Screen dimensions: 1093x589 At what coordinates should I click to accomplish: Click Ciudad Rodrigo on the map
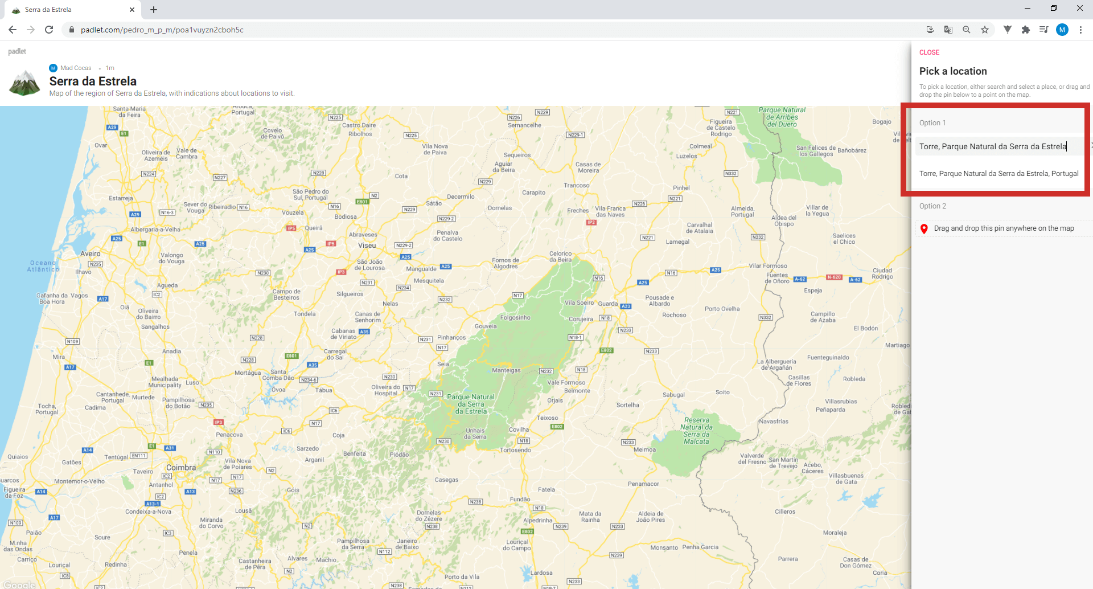[882, 273]
